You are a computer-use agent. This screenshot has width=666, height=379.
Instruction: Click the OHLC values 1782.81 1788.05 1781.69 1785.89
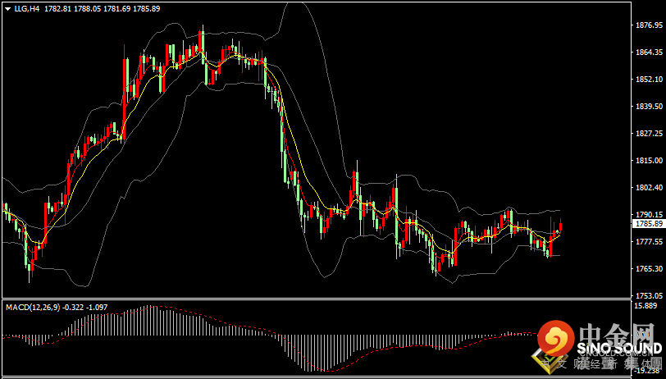point(102,8)
